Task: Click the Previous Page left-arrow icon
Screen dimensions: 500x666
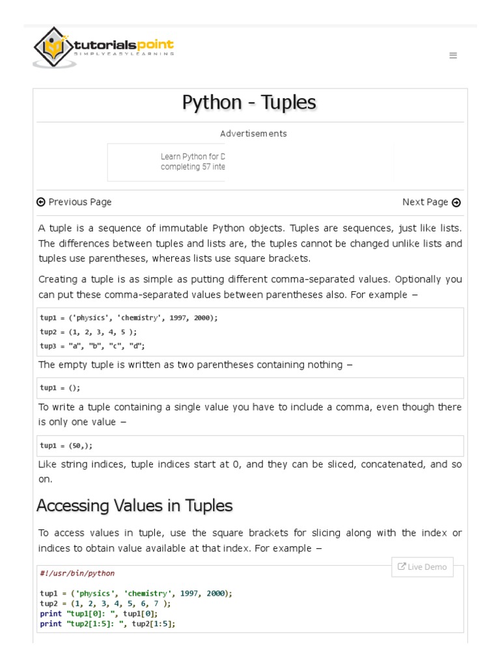Action: point(41,202)
